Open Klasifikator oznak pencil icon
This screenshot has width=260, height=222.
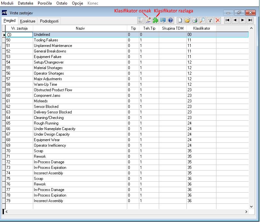tap(148, 21)
